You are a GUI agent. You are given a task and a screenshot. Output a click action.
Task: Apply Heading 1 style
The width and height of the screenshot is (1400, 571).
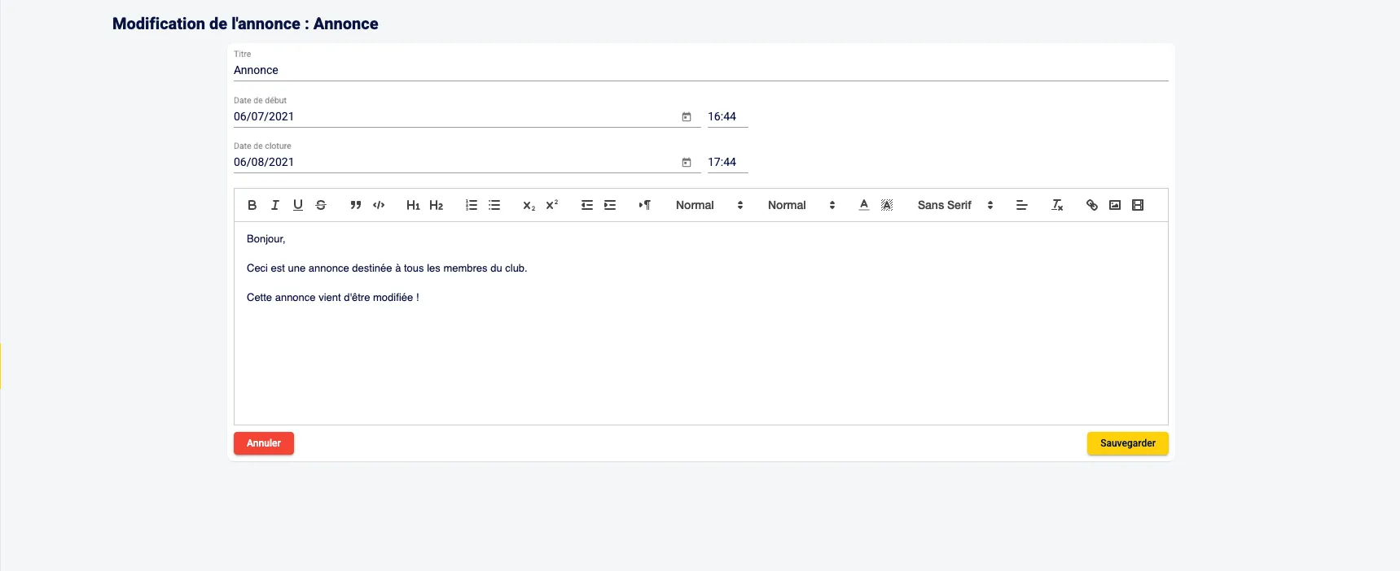point(413,205)
